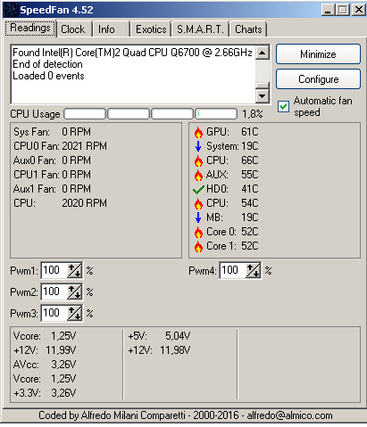Click the Pwm4 spinner arrows
Screen dimensions: 367x427
coord(254,270)
